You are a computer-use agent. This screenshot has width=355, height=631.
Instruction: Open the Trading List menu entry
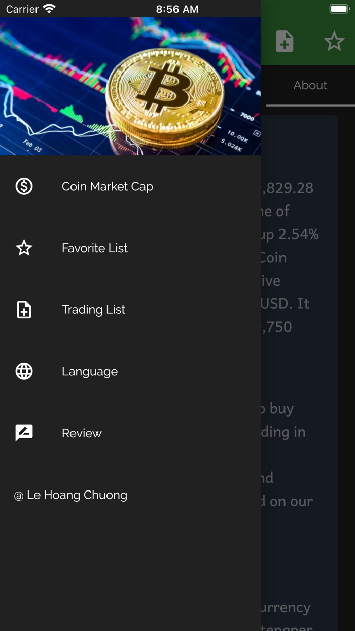pos(93,309)
